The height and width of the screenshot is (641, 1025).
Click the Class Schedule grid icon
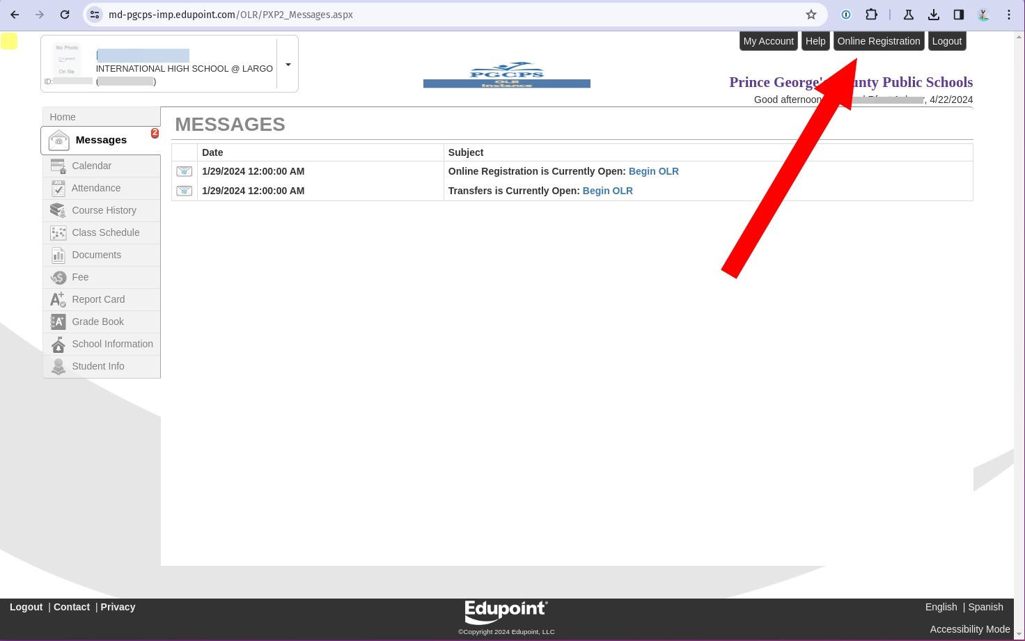pyautogui.click(x=58, y=232)
